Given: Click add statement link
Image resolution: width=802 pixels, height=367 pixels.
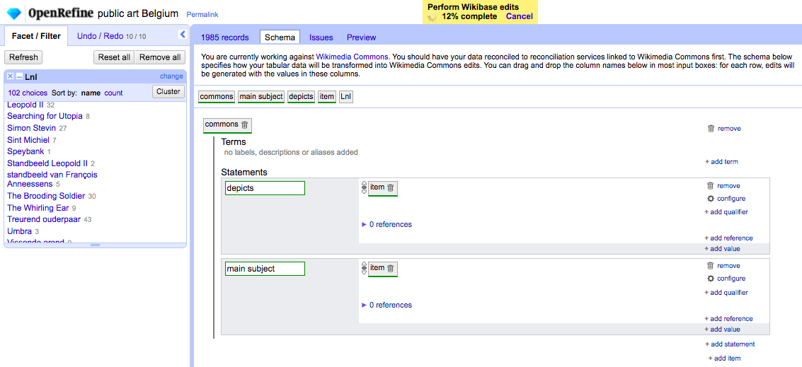Looking at the screenshot, I should pos(730,344).
